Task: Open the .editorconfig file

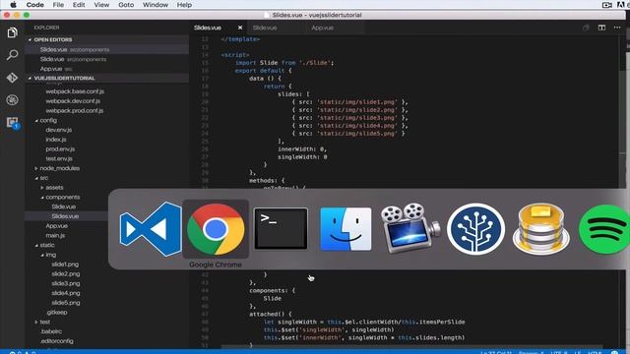Action: click(57, 341)
